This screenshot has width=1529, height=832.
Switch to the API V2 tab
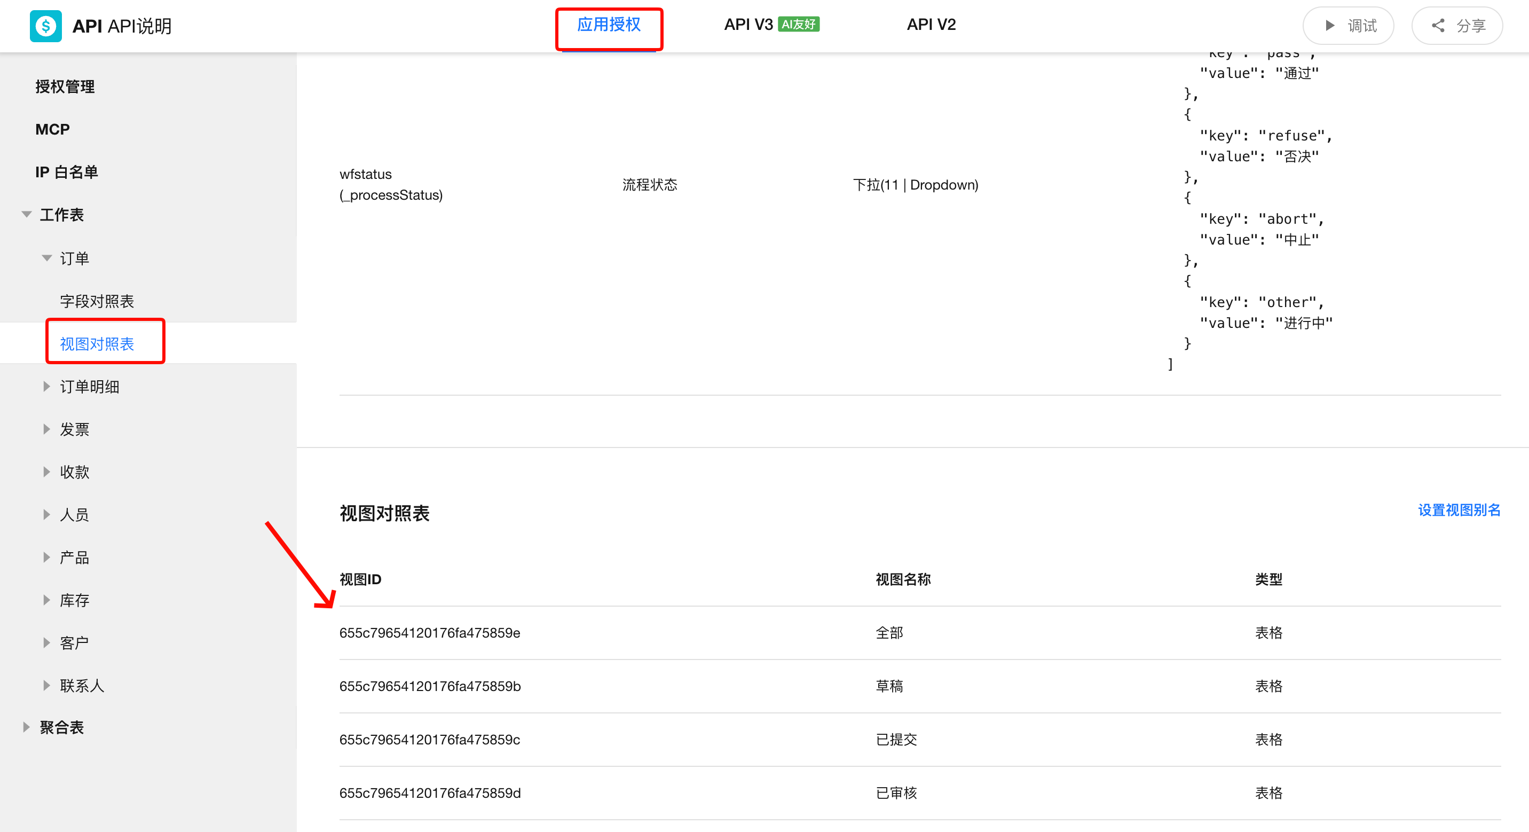931,25
